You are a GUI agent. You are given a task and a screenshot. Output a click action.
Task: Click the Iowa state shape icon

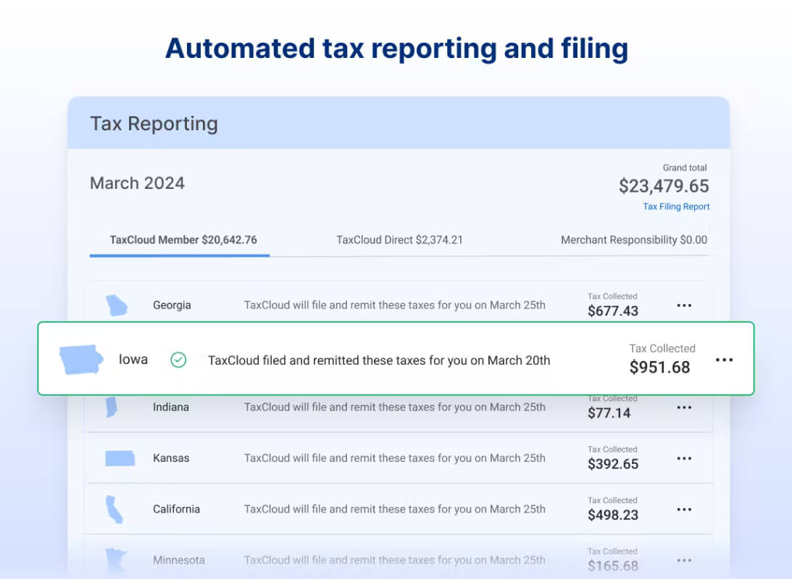click(81, 360)
